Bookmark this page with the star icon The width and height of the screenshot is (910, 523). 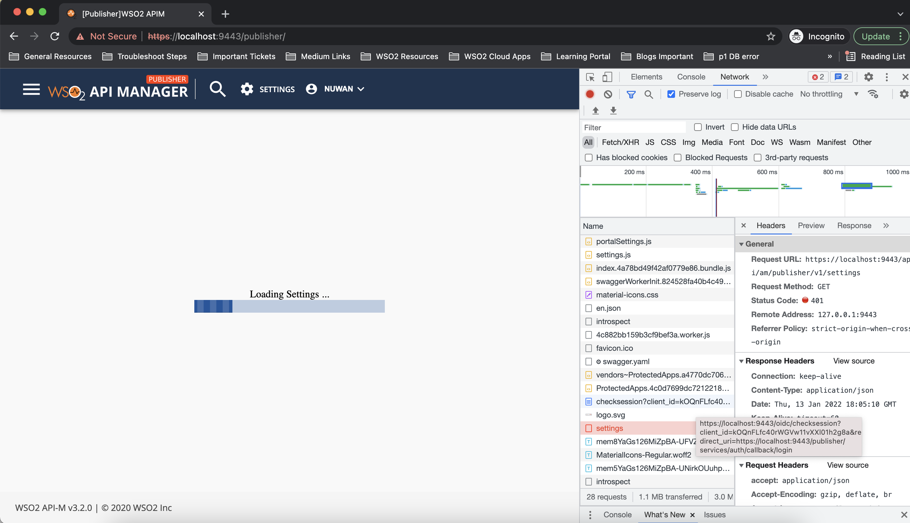point(770,36)
